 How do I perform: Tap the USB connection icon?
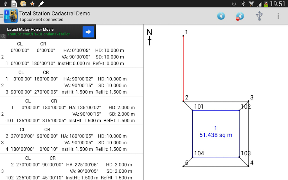pyautogui.click(x=259, y=16)
